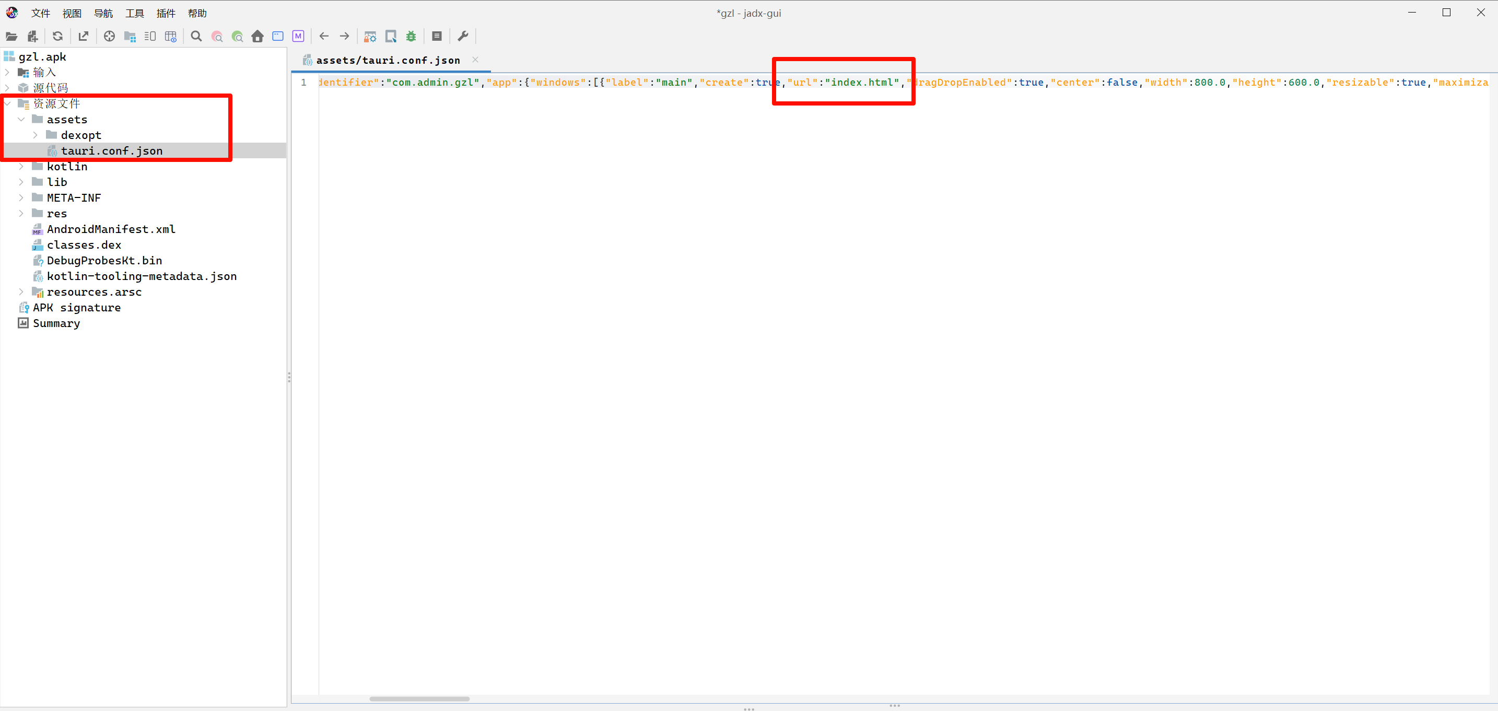This screenshot has height=711, width=1498.
Task: Open the 导航 menu
Action: pos(103,13)
